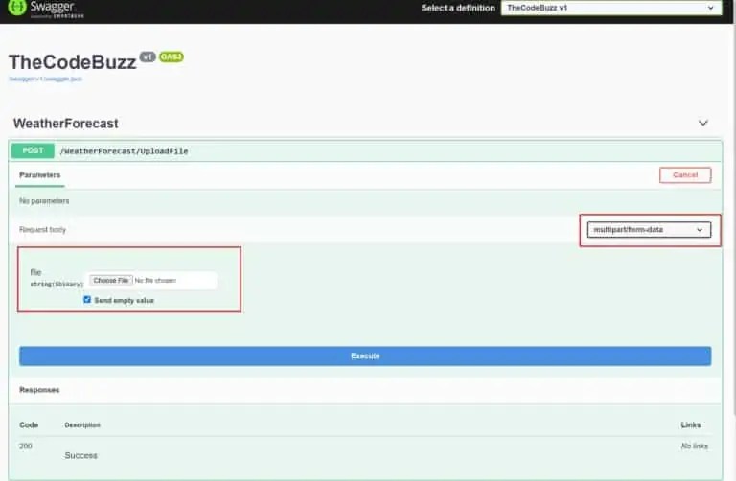Click the blue Execute button
The image size is (736, 481).
coord(365,356)
